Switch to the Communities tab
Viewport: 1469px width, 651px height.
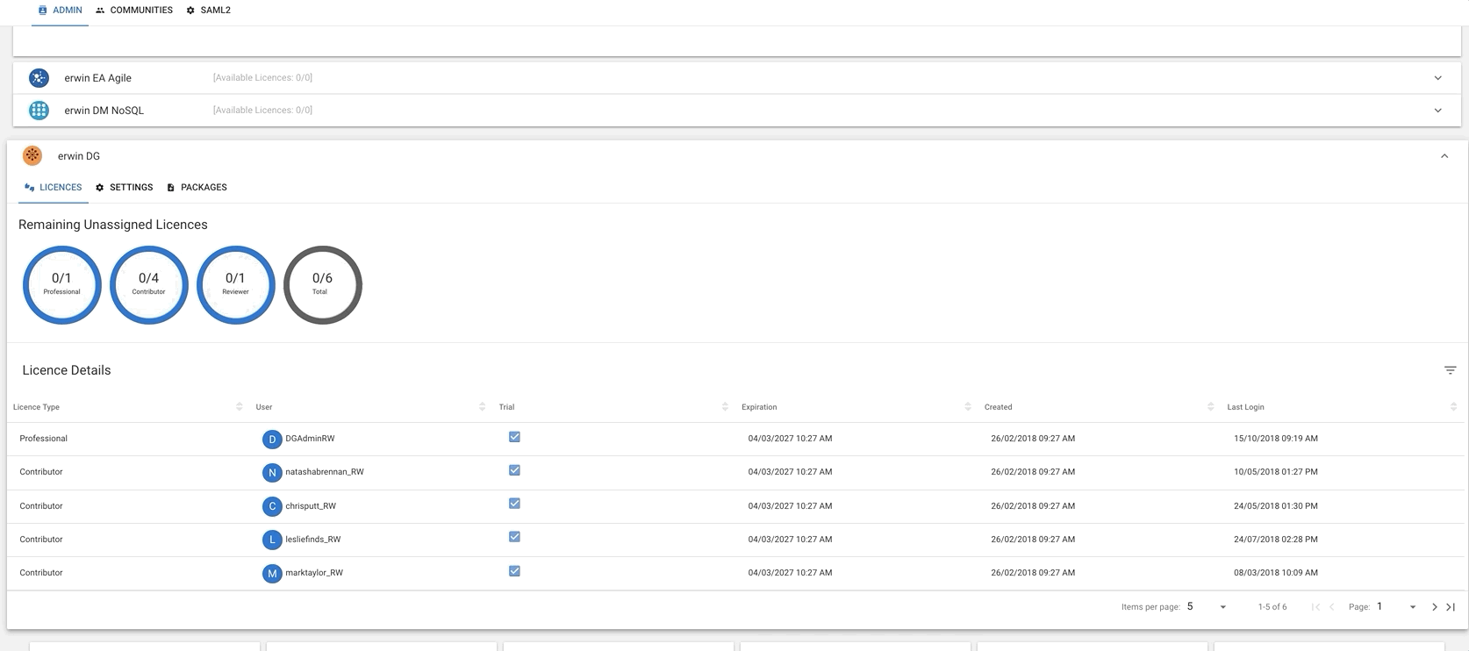tap(134, 11)
